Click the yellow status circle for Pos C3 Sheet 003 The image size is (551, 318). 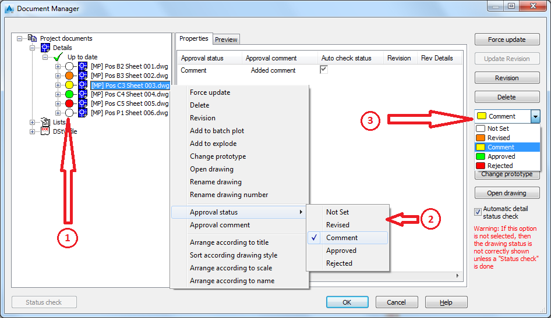tap(69, 85)
